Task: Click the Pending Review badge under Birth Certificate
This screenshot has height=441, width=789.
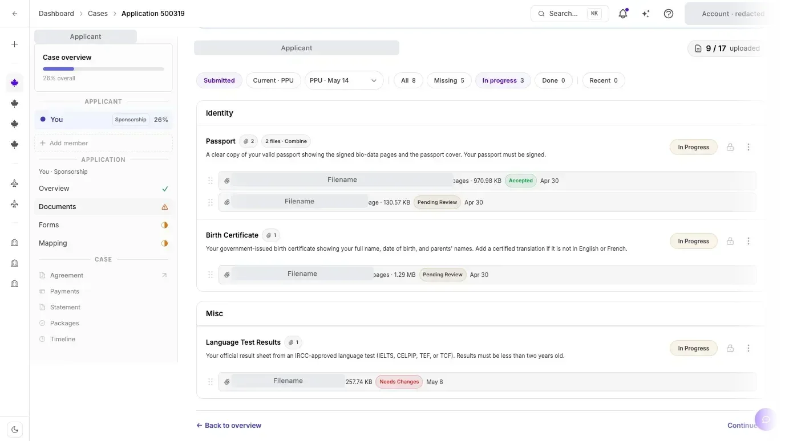Action: point(443,275)
